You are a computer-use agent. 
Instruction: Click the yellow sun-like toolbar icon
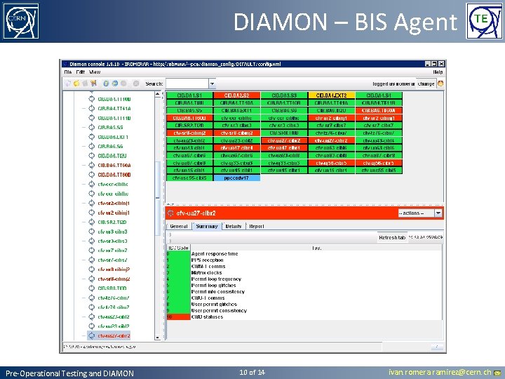(76, 84)
